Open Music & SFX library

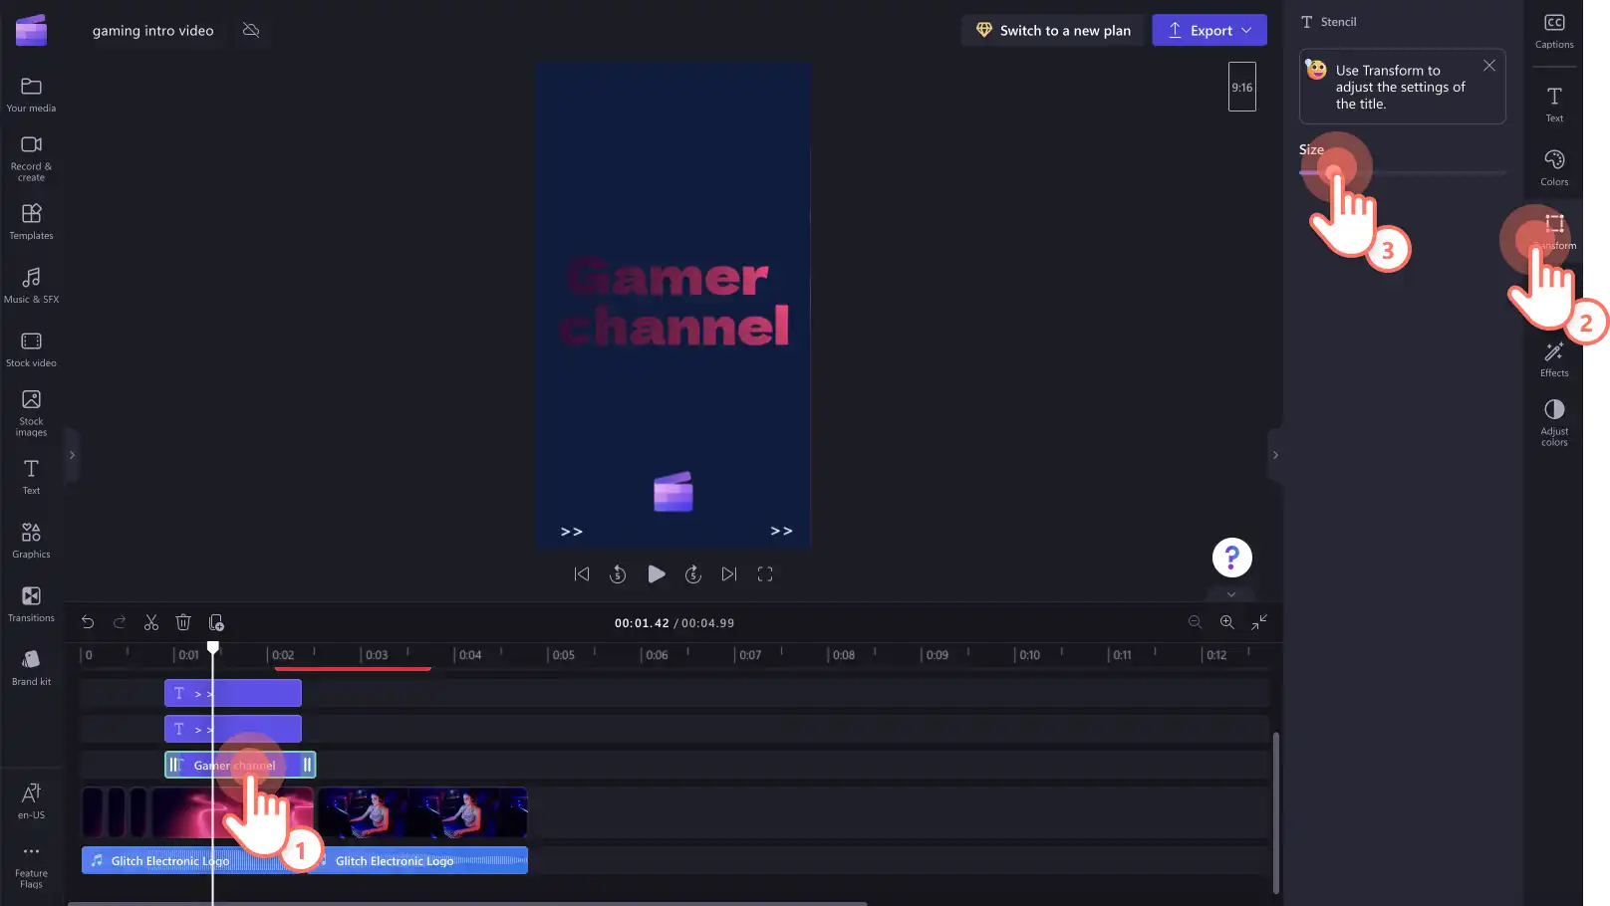(x=31, y=286)
